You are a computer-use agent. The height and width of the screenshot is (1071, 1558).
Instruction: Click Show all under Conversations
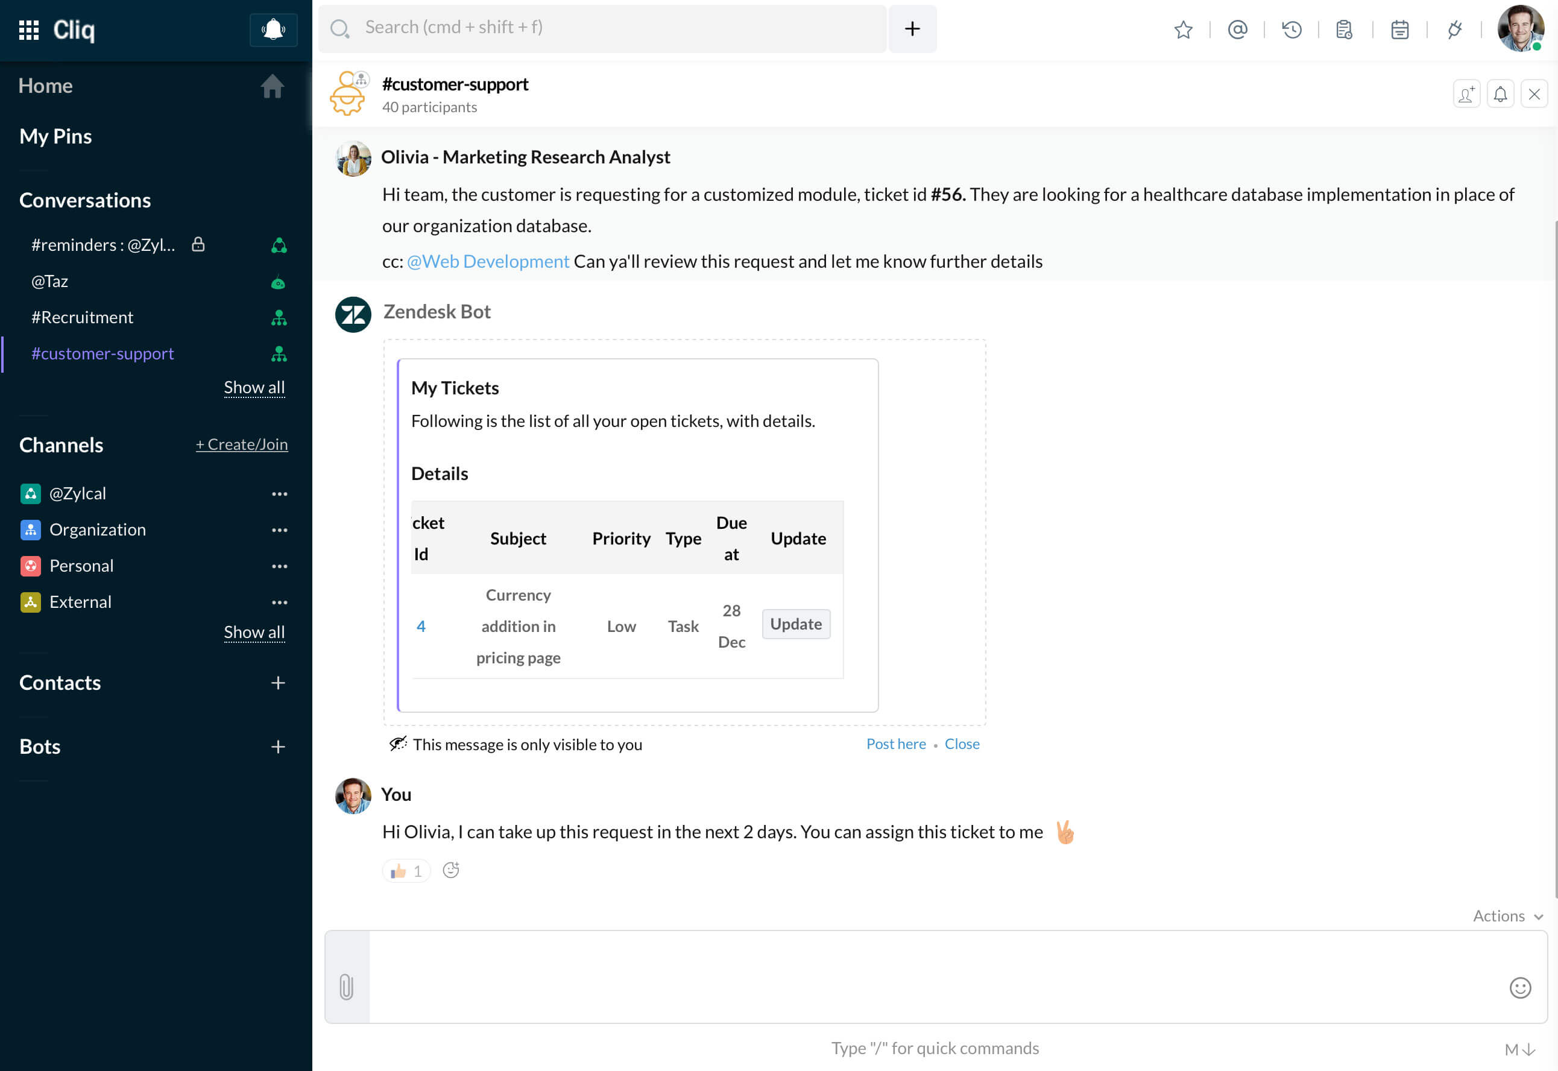pyautogui.click(x=254, y=387)
